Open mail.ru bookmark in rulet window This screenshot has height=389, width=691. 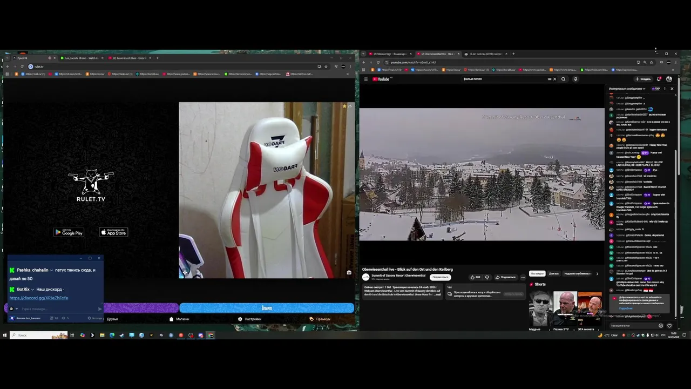(33, 74)
